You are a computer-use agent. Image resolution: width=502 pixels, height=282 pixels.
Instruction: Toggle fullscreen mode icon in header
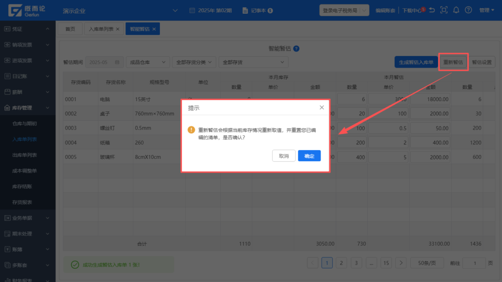(x=444, y=10)
